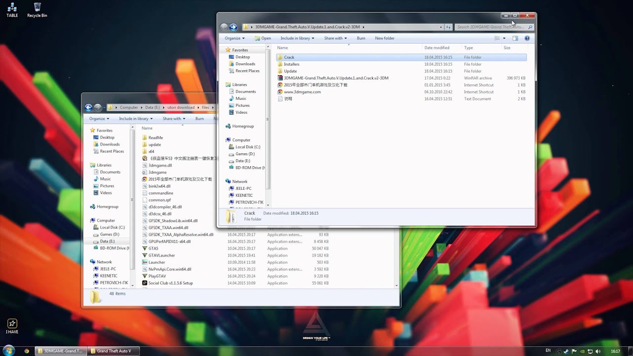This screenshot has height=356, width=633.
Task: Open the taskbar volume speaker icon
Action: pyautogui.click(x=598, y=351)
